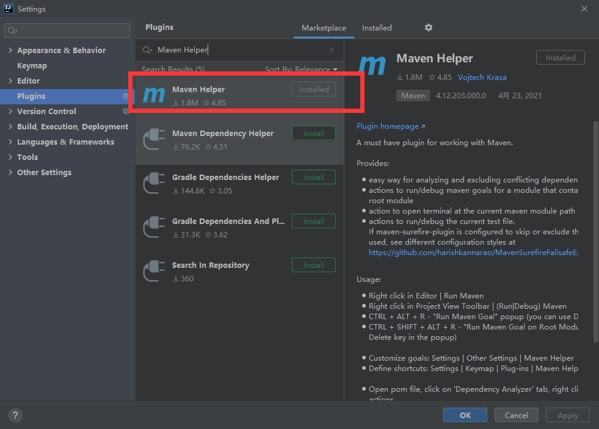Click the 76.2K downloads count
Viewport: 599px width, 429px height.
tap(187, 146)
